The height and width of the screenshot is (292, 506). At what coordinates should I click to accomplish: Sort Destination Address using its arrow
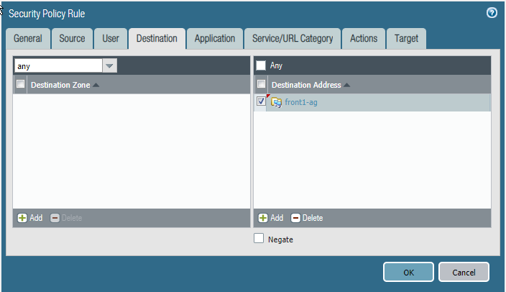coord(347,85)
